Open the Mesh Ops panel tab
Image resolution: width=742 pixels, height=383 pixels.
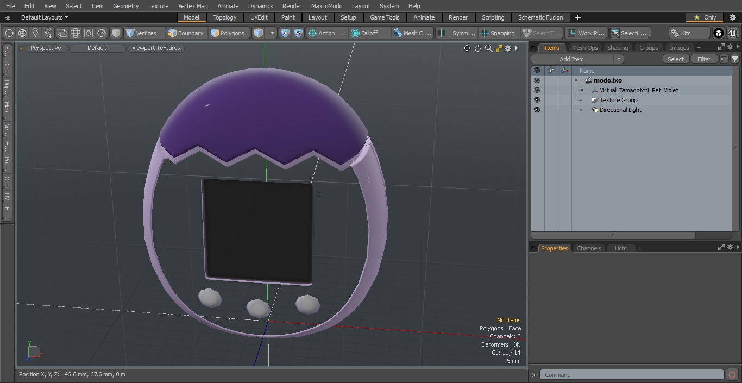pyautogui.click(x=584, y=48)
